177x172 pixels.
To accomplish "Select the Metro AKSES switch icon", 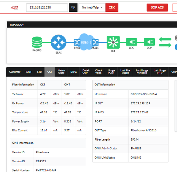I will [95, 42].
